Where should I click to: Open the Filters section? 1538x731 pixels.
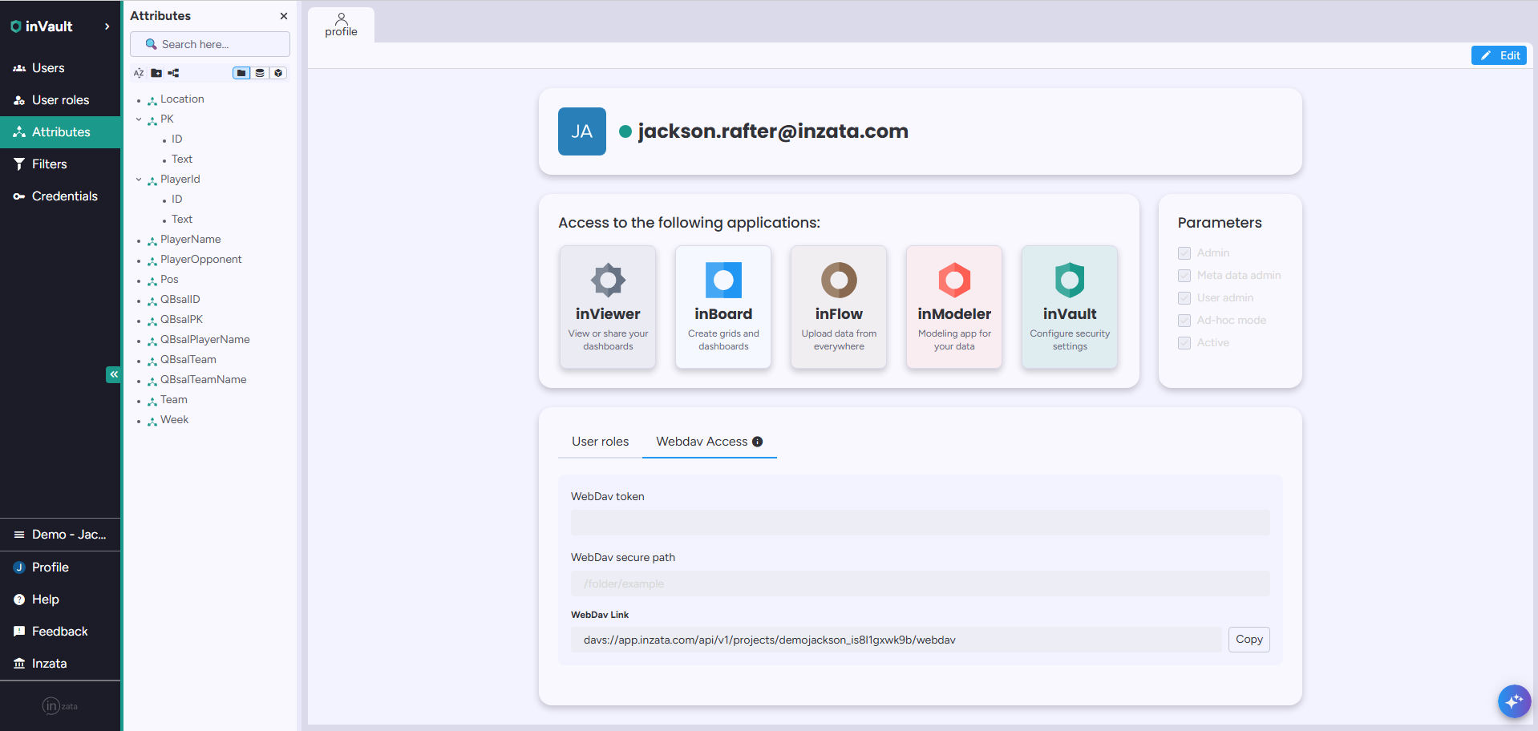tap(49, 164)
